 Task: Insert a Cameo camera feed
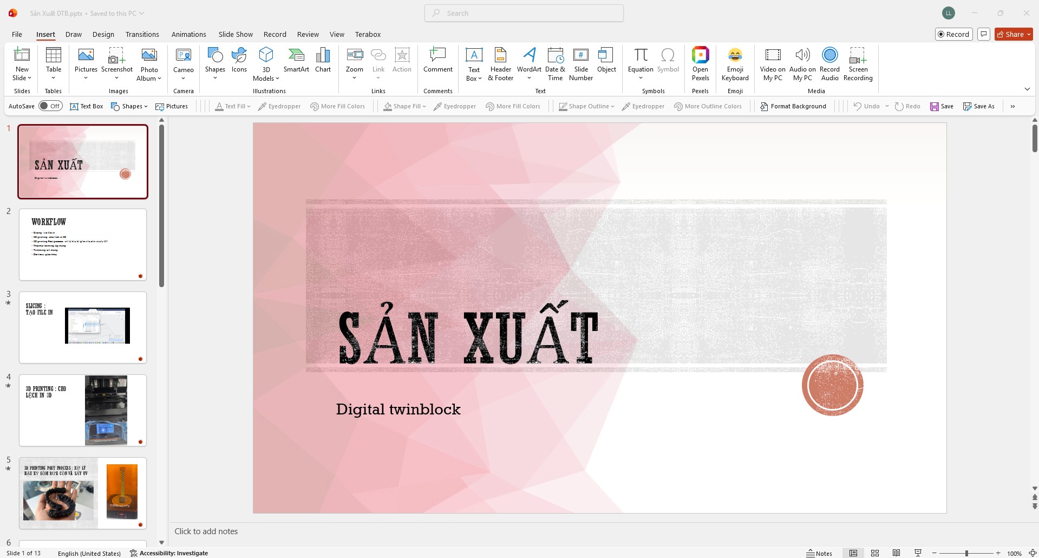(184, 64)
